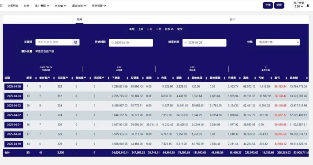Open the notification bell icon
313x165 pixels.
[x=308, y=6]
